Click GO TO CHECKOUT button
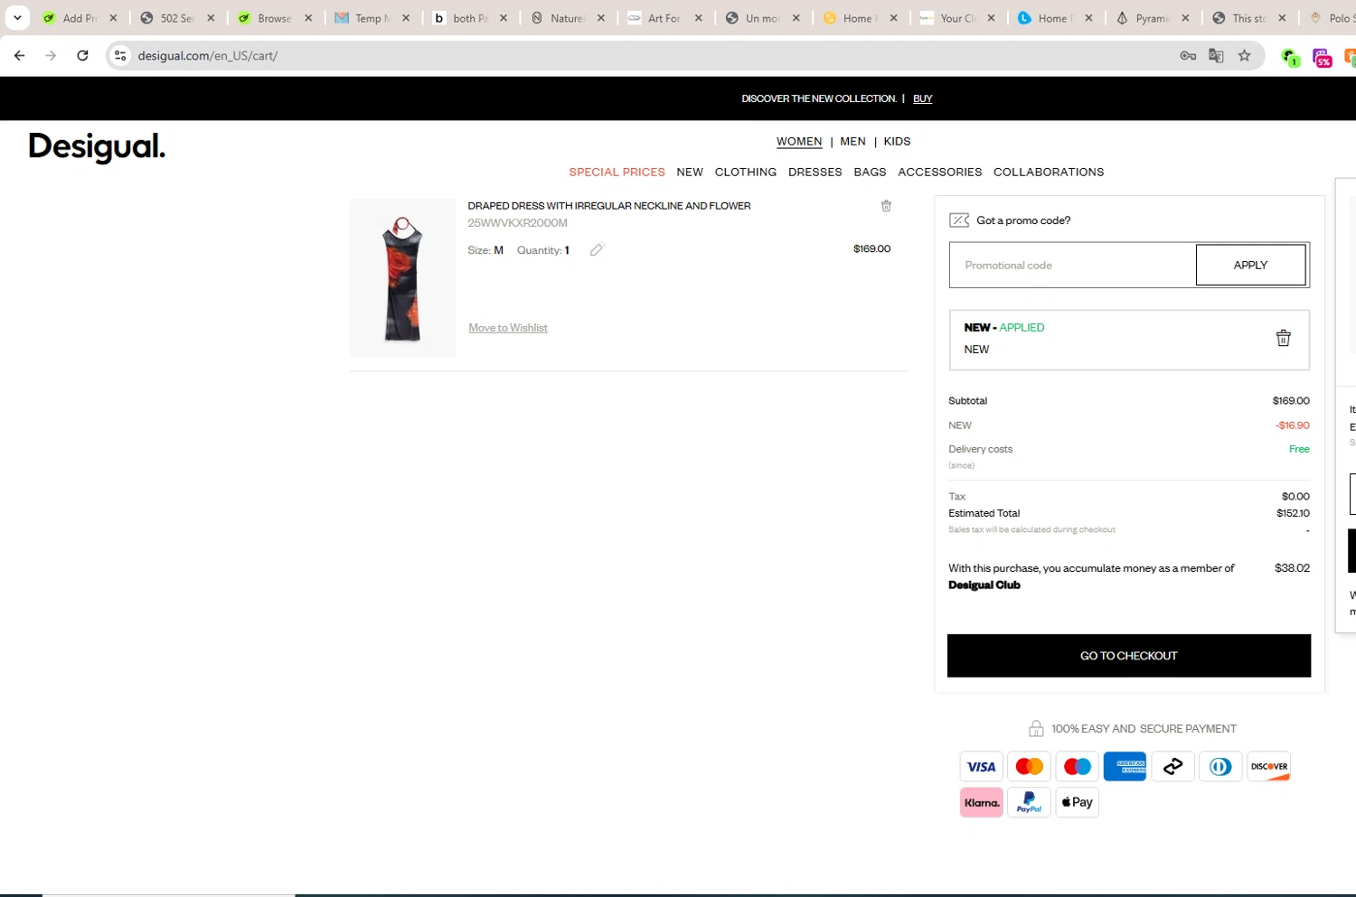The image size is (1356, 897). click(1128, 656)
